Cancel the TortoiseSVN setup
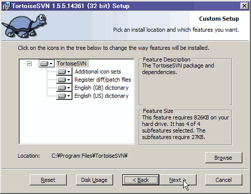Image resolution: width=251 pixels, height=194 pixels. point(223,180)
